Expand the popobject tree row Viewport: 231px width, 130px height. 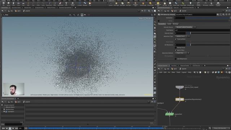pyautogui.click(x=4, y=112)
